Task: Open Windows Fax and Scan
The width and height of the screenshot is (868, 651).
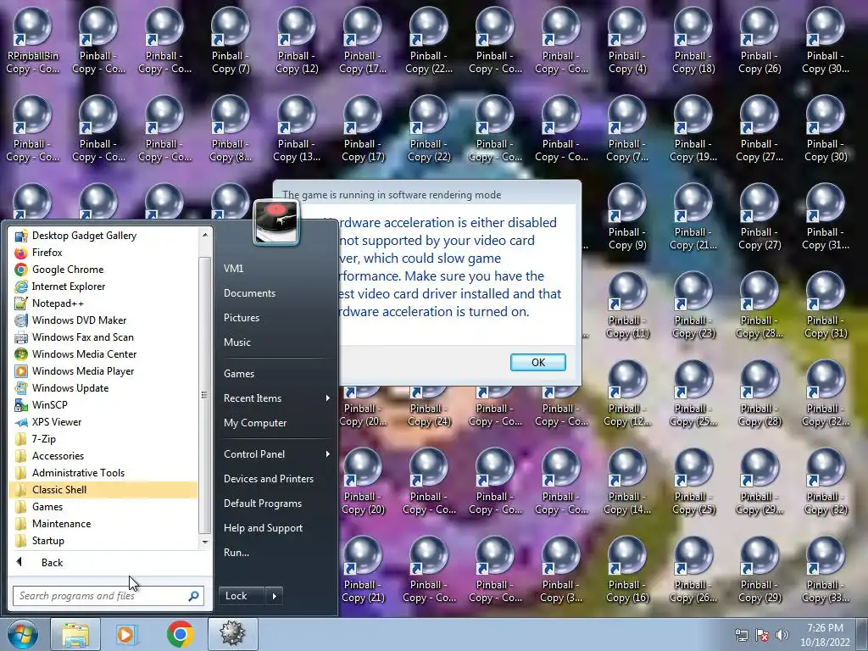Action: pos(103,337)
